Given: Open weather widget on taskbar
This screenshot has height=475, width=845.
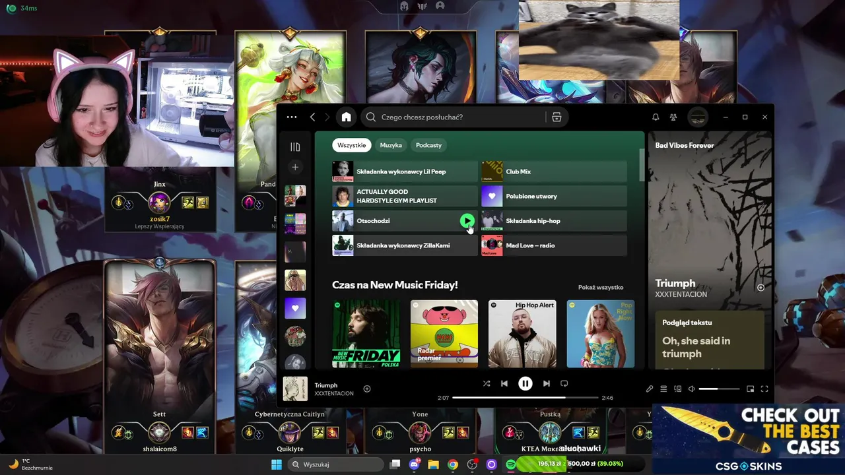Looking at the screenshot, I should (x=31, y=464).
